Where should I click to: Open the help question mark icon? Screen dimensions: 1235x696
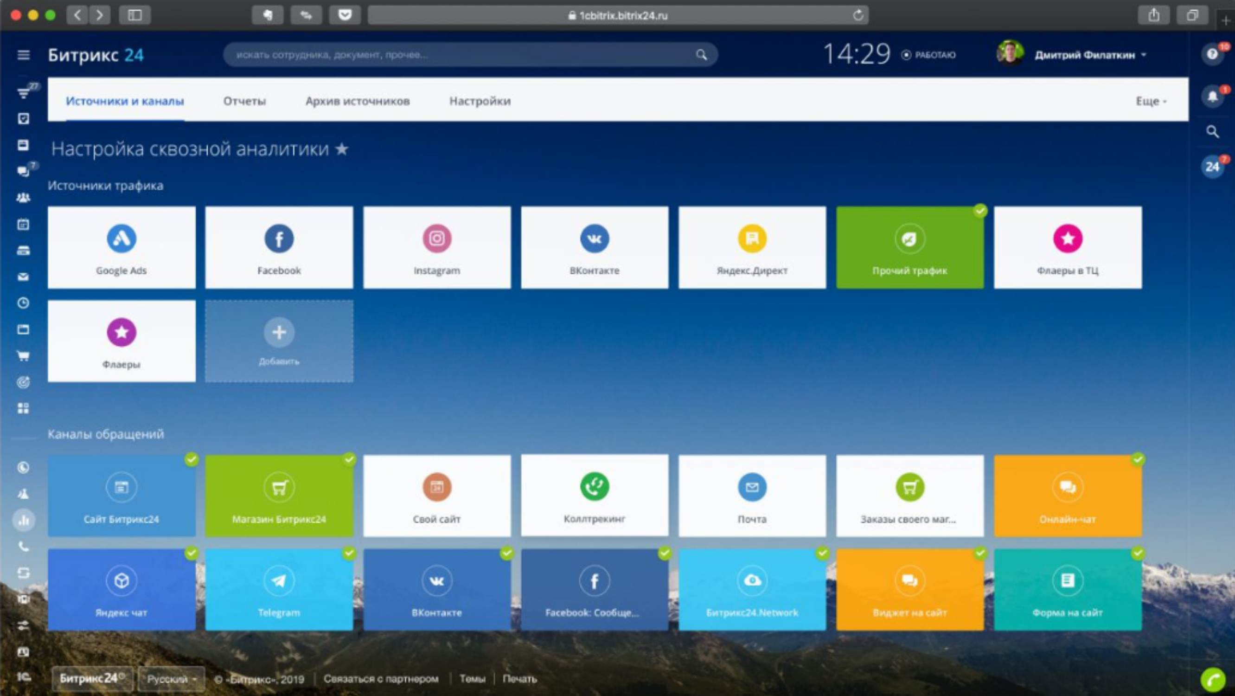click(1212, 54)
